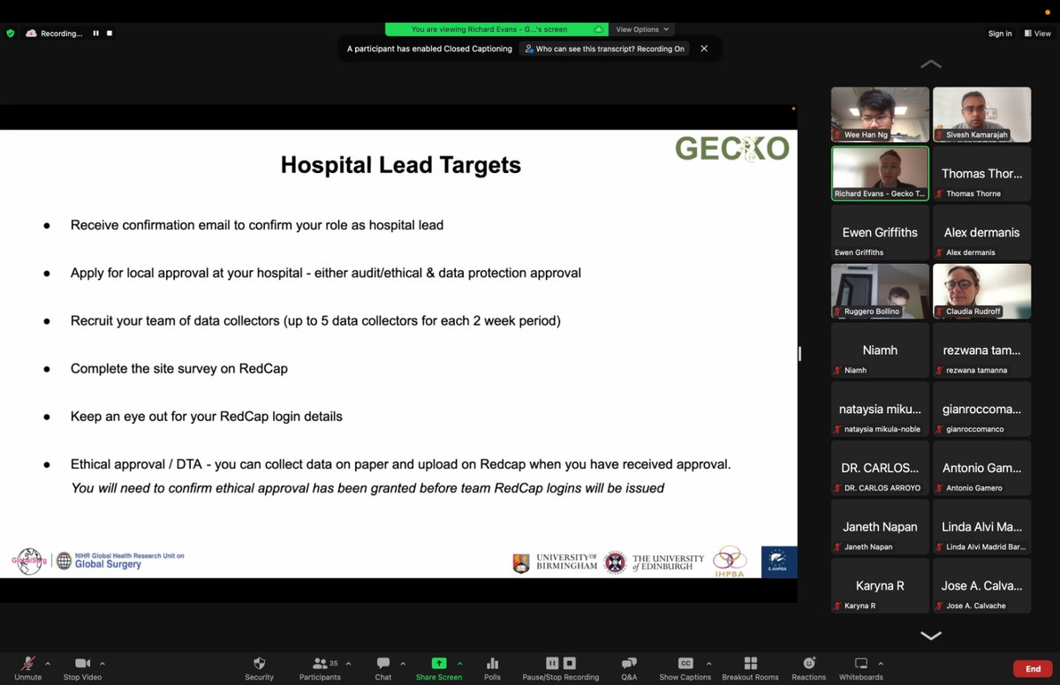This screenshot has width=1060, height=685.
Task: Select Sivesh Kamarajah video tile
Action: 981,115
